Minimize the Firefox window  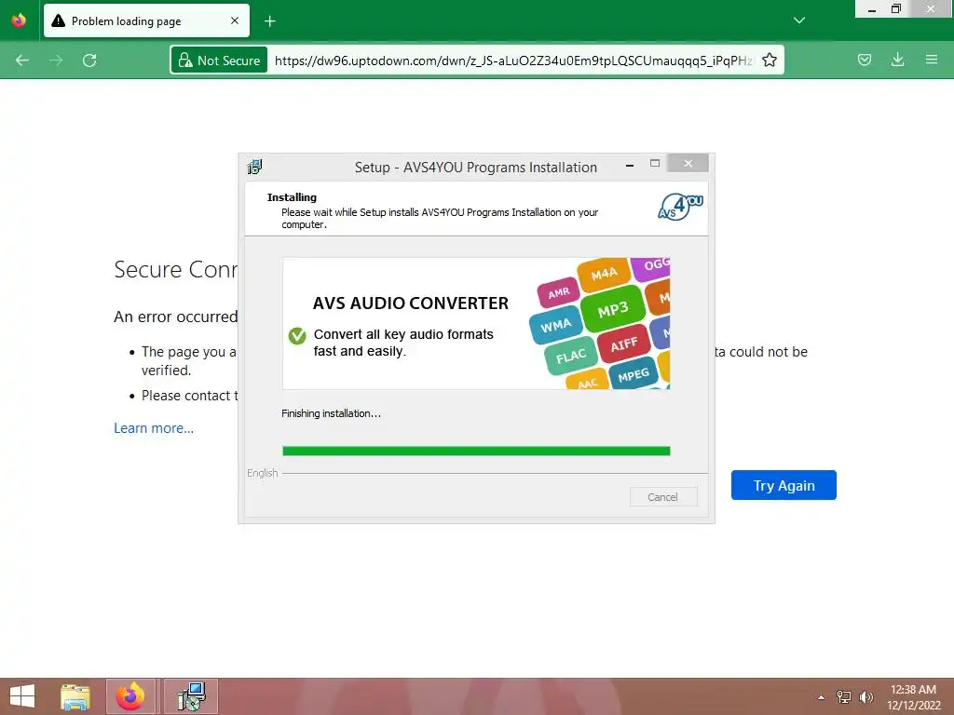[871, 9]
